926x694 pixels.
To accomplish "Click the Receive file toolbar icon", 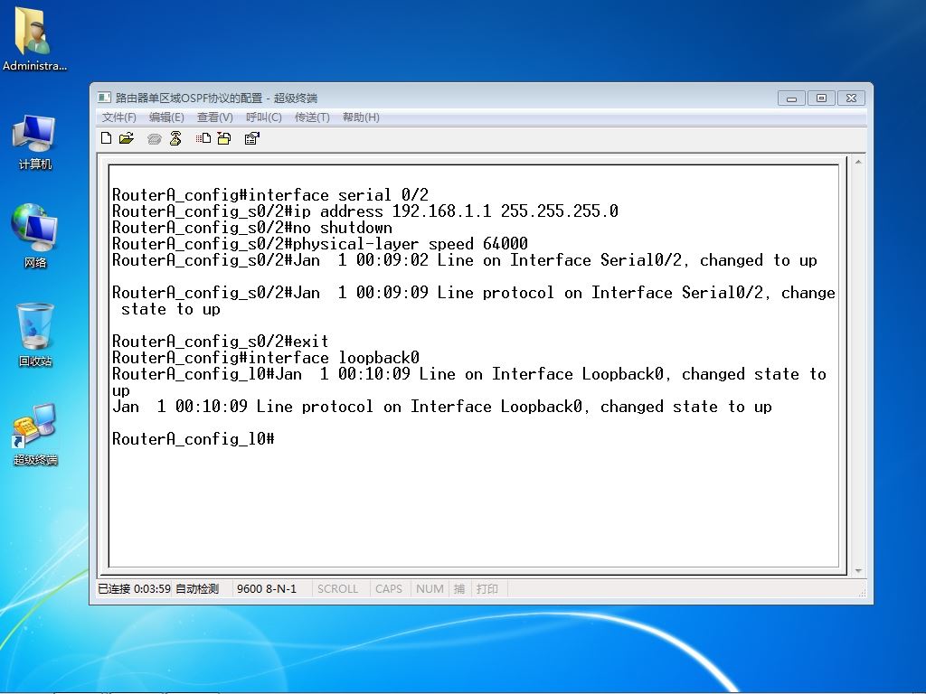I will pos(224,138).
